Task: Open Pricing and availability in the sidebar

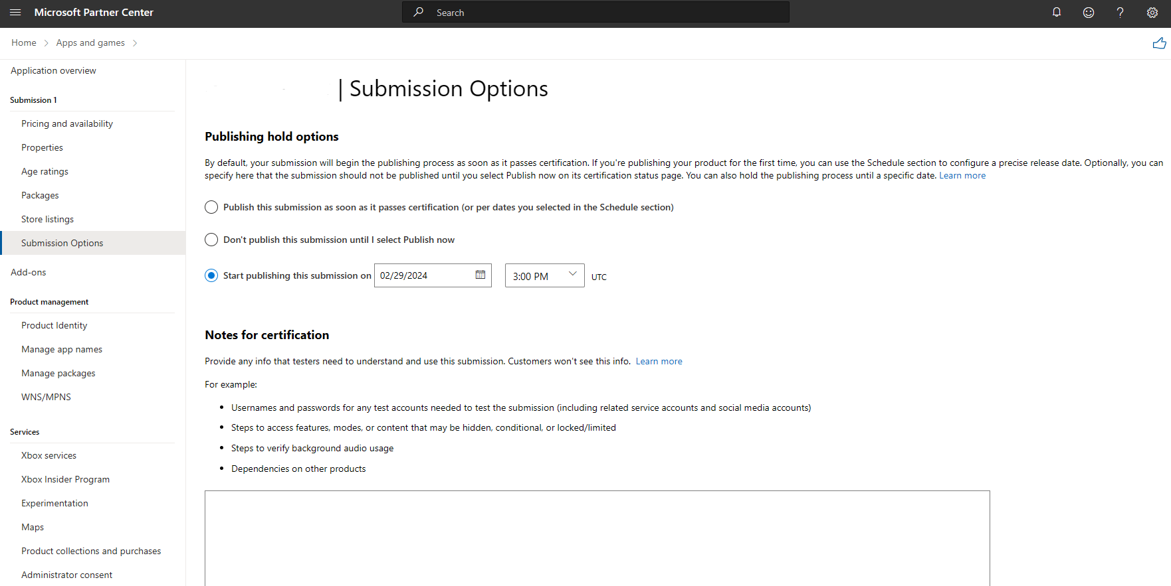Action: click(67, 123)
